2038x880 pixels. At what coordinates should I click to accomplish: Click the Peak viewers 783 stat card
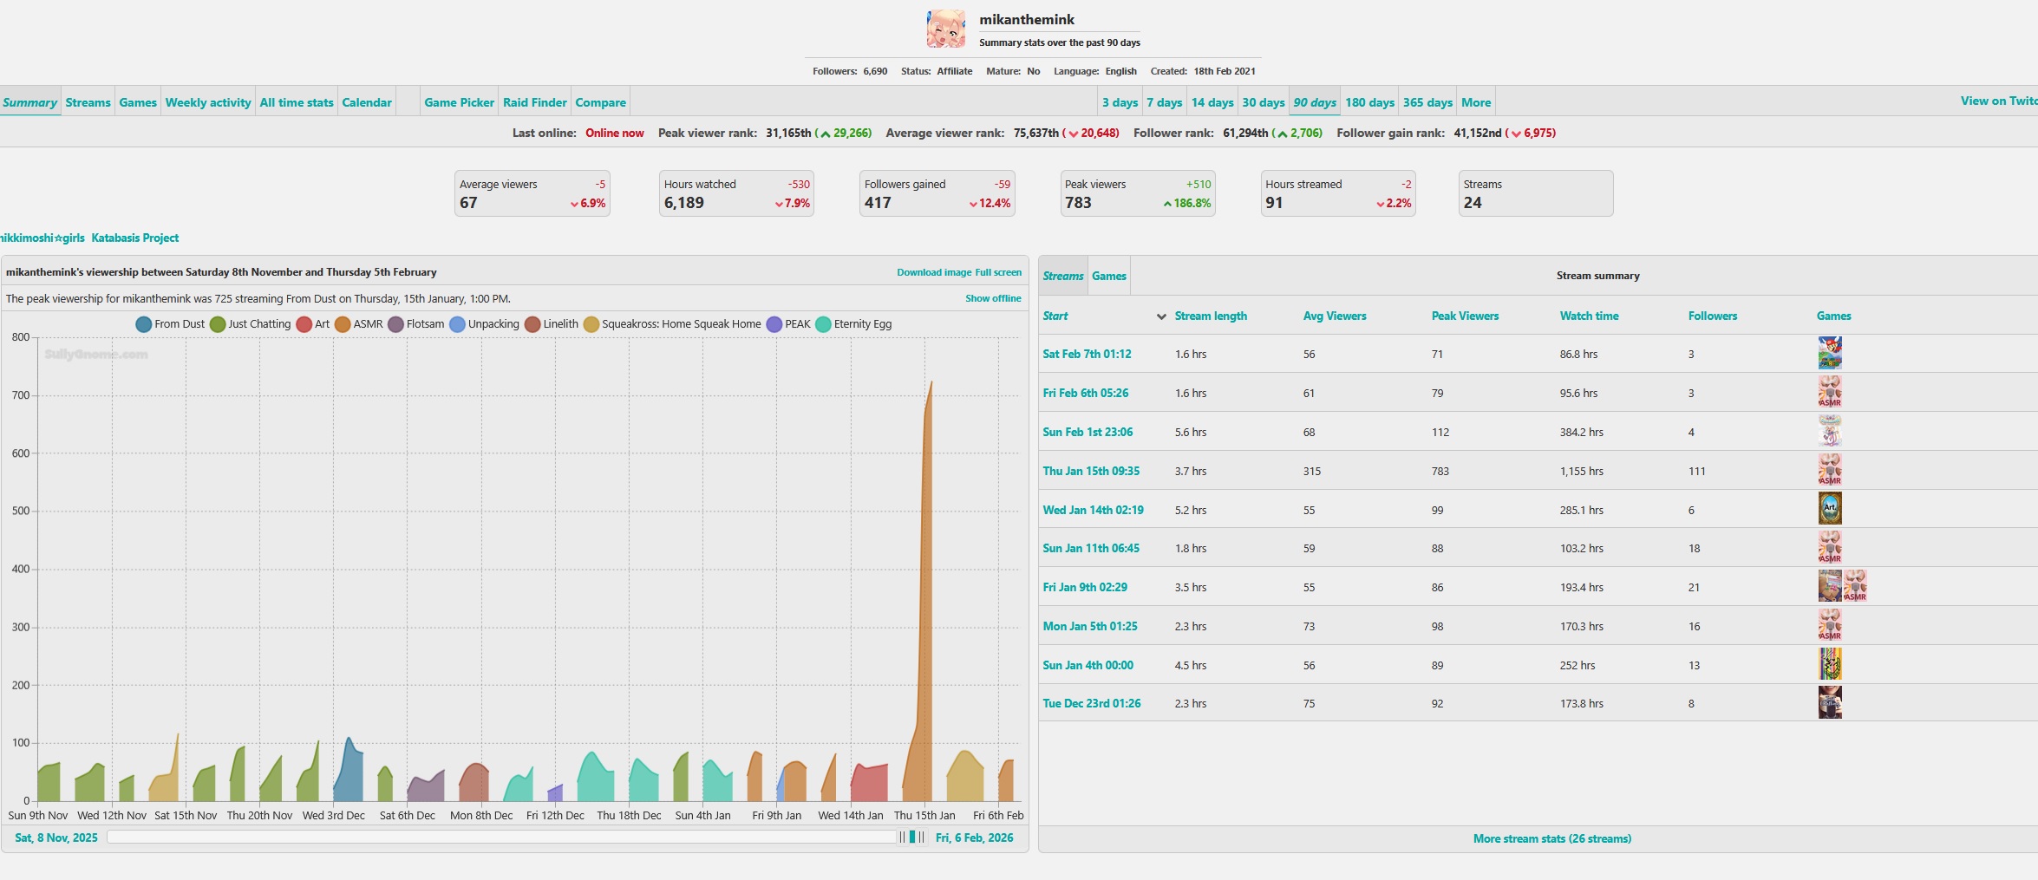coord(1138,193)
